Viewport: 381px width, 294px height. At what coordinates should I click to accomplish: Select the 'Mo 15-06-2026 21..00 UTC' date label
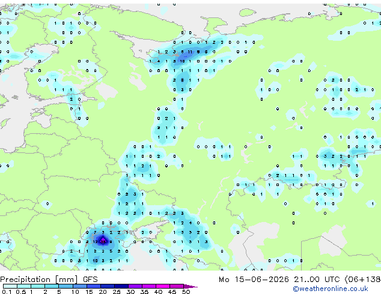pyautogui.click(x=279, y=280)
